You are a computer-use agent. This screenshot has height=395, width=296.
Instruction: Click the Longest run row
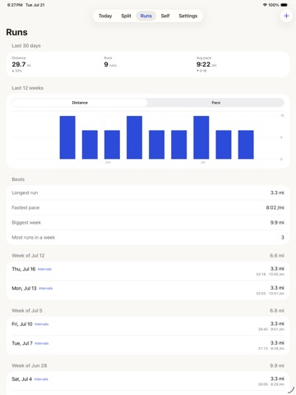click(x=148, y=193)
